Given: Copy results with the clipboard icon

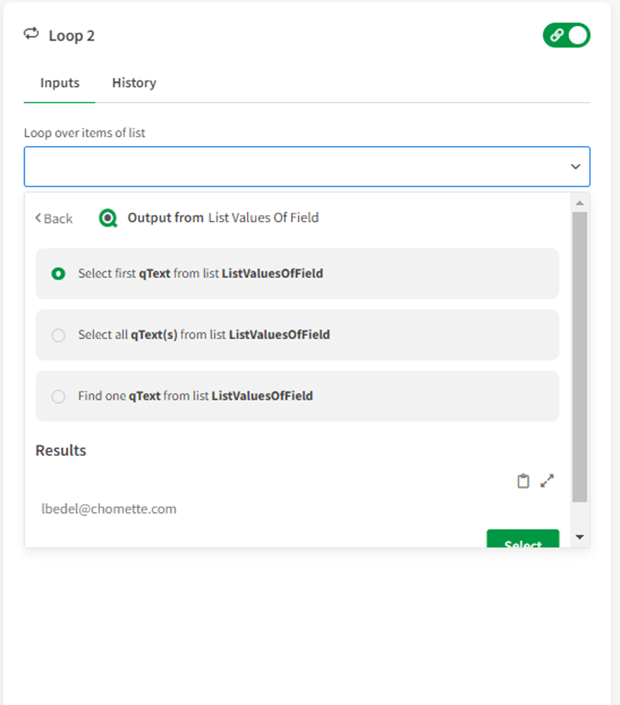Looking at the screenshot, I should coord(523,481).
